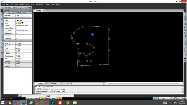Toggle the SH status bar button
Screen dimensions: 187x105
coord(60,99)
